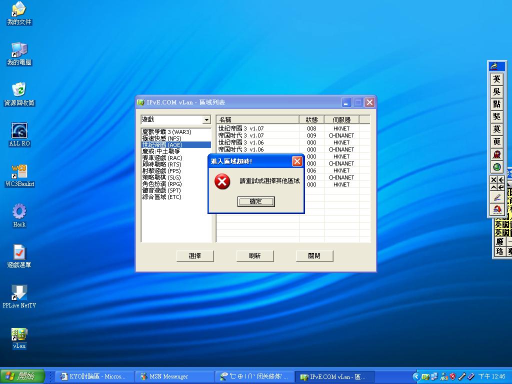This screenshot has width=512, height=384.
Task: Select 射擊遊戲 (FPS) in the game list
Action: point(161,171)
